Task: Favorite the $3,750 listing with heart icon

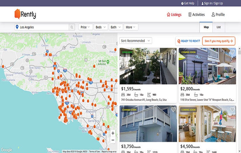Action: [173, 110]
